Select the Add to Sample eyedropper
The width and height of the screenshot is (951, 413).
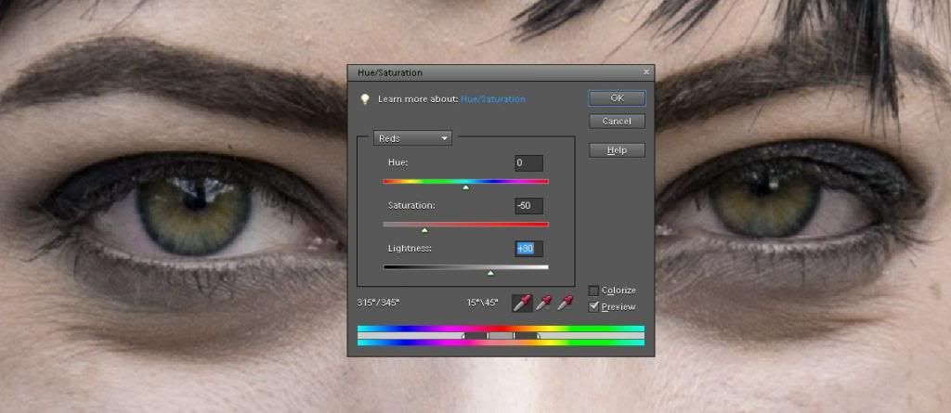pos(544,303)
